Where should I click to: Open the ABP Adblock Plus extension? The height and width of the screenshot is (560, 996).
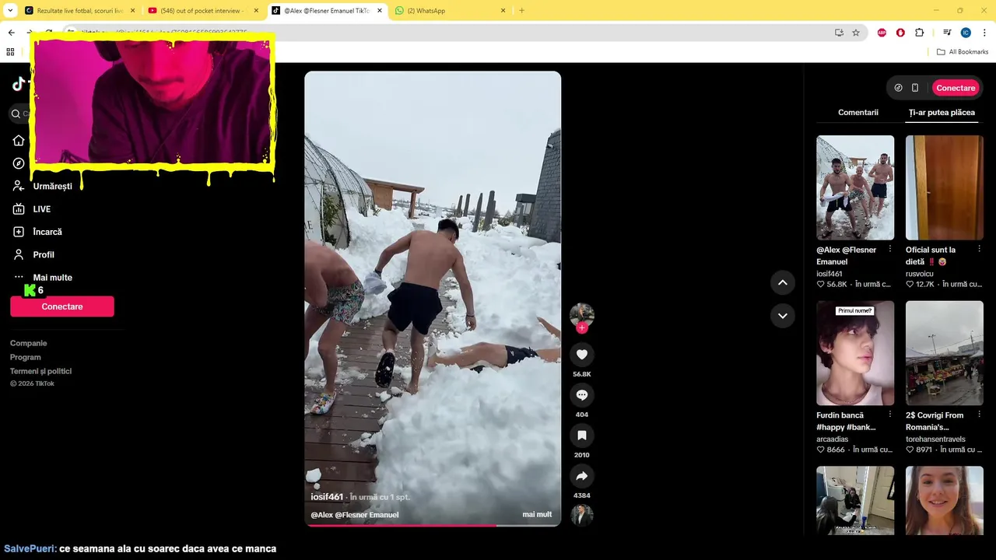(x=882, y=33)
